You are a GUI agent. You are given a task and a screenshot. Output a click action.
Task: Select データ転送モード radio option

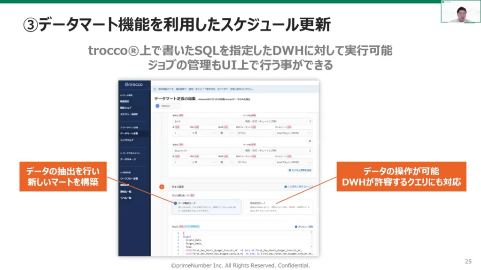(x=176, y=203)
